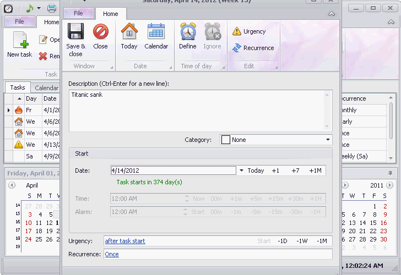Expand the Category None dropdown
The image size is (401, 275).
pyautogui.click(x=276, y=140)
